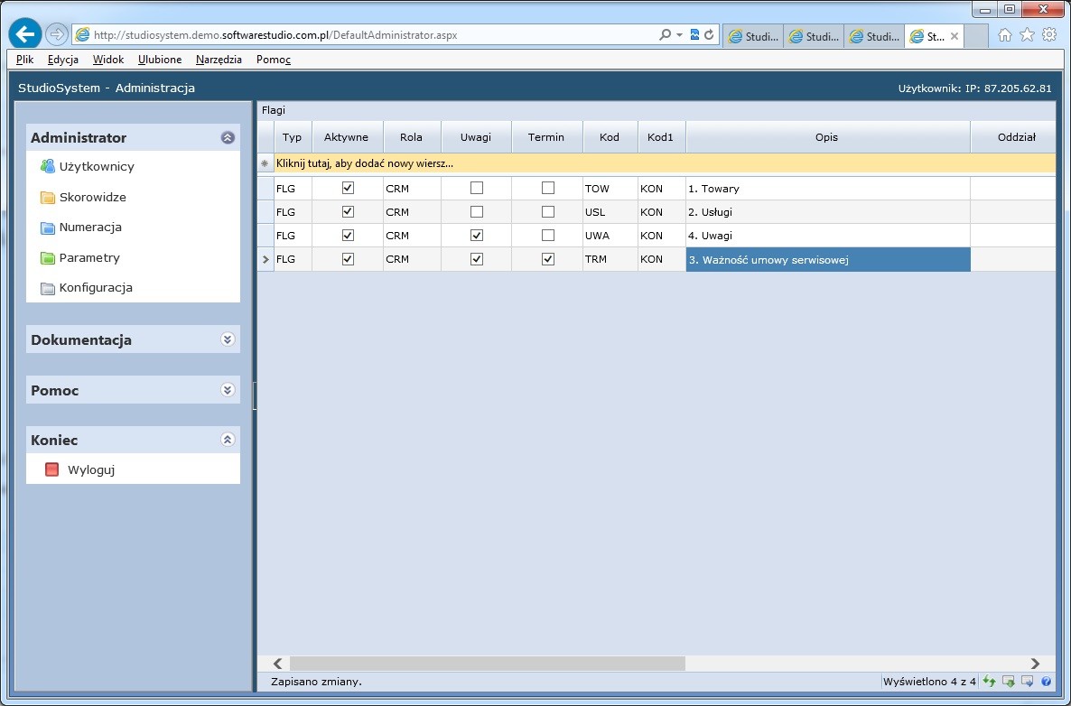Viewport: 1071px width, 706px height.
Task: Click the export icon with blue right arrow
Action: click(x=1027, y=681)
